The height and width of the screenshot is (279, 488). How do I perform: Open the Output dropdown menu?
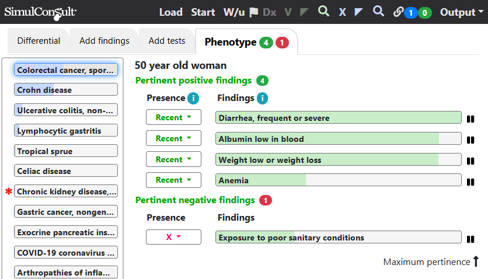462,12
